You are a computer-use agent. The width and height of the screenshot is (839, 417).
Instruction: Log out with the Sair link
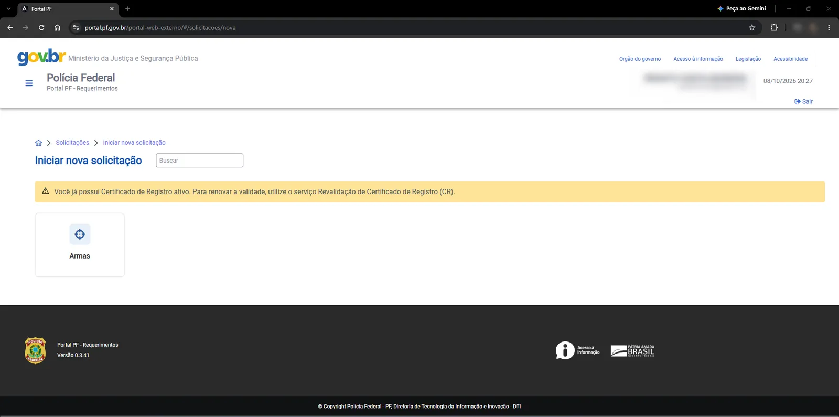click(x=803, y=101)
